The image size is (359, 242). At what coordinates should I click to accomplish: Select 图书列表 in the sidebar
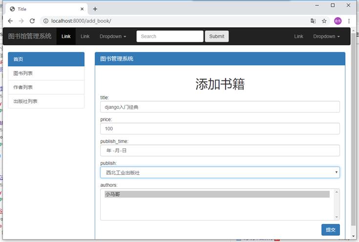coord(46,73)
